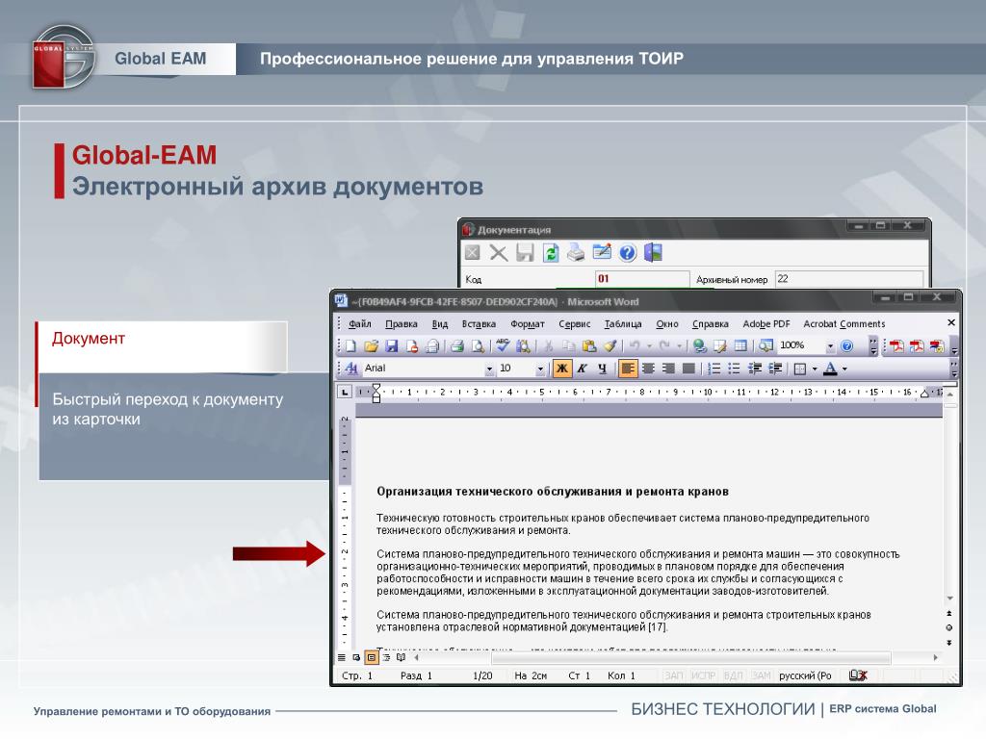Enable justified text alignment

(688, 369)
